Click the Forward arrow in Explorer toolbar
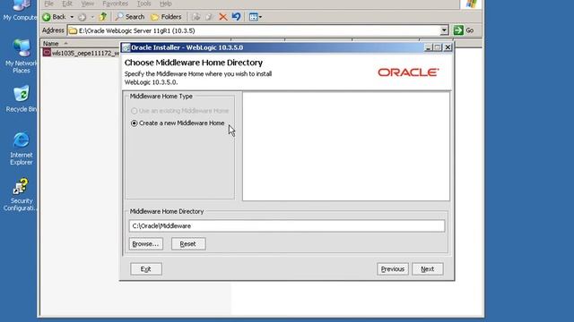 point(83,17)
